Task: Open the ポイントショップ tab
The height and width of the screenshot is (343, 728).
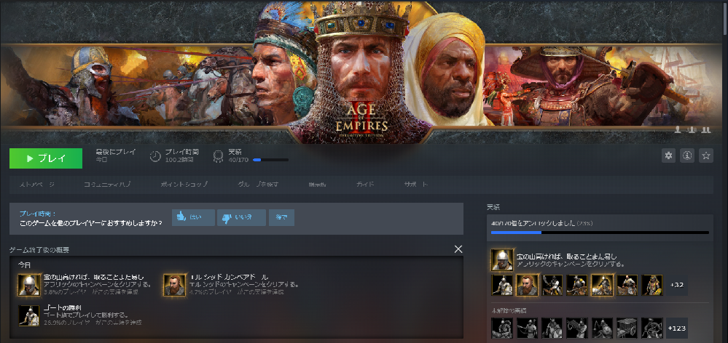Action: point(184,185)
